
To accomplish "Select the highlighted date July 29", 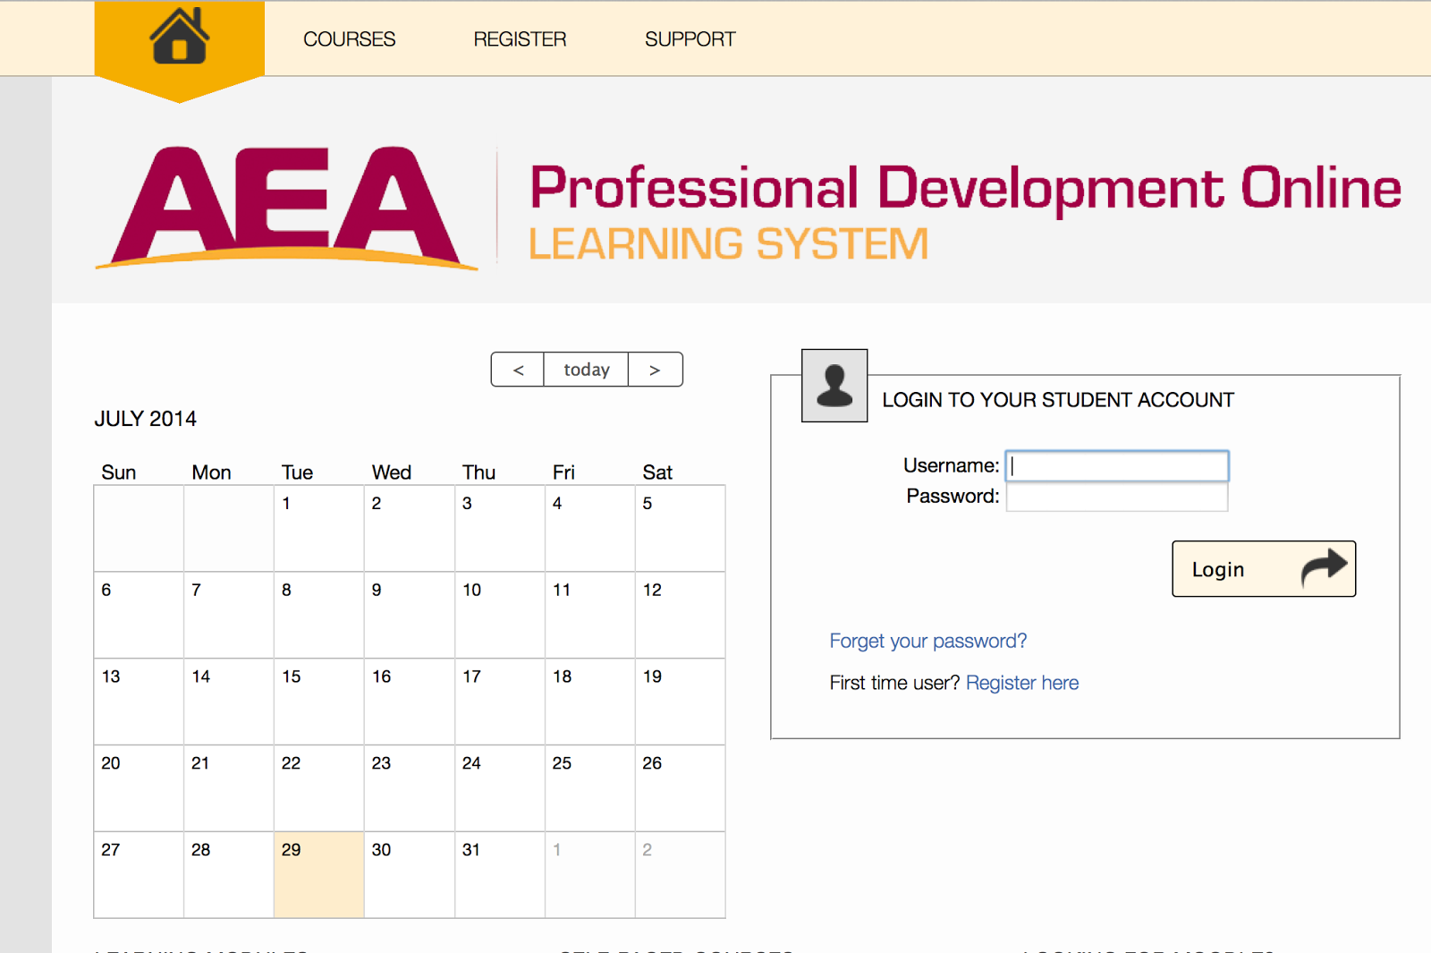I will coord(318,874).
